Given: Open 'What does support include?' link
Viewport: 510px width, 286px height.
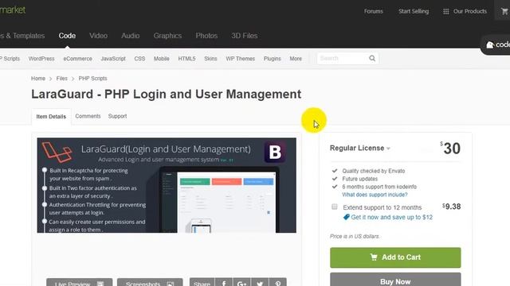Looking at the screenshot, I should pos(375,195).
